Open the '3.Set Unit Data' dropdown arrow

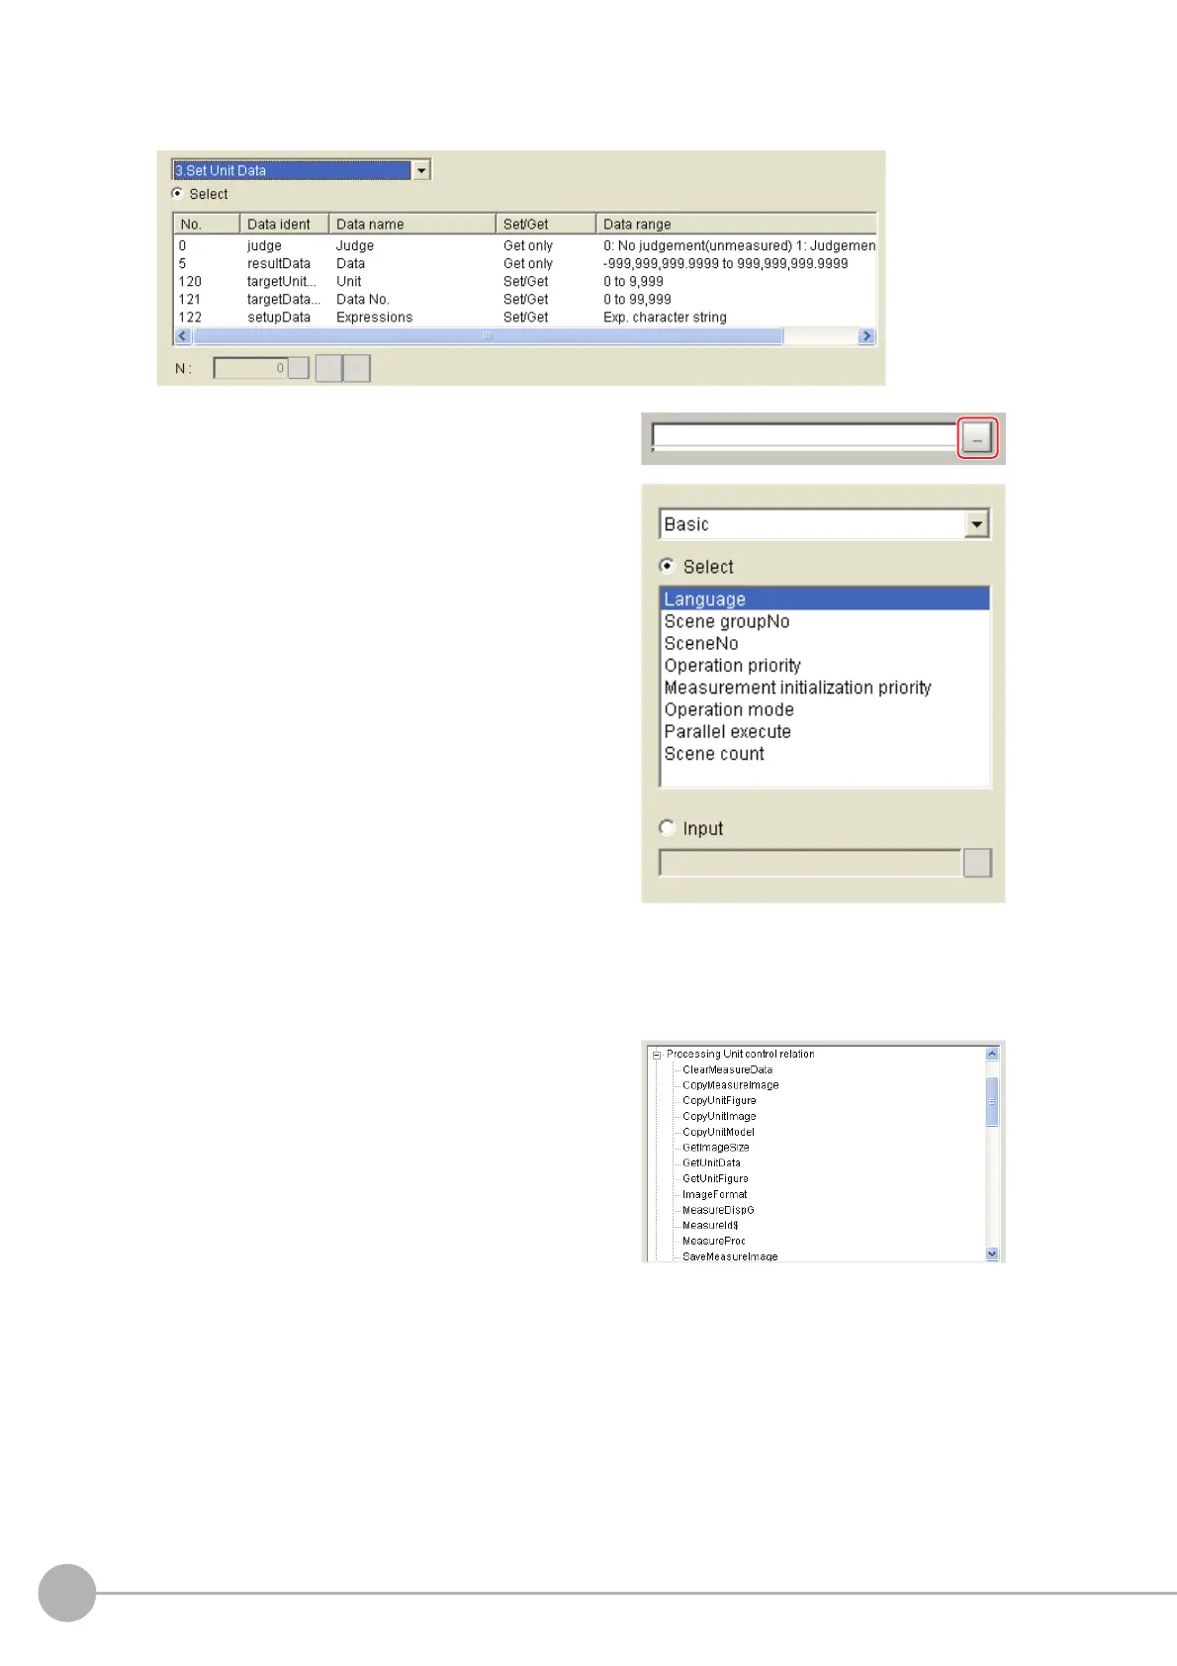tap(421, 170)
